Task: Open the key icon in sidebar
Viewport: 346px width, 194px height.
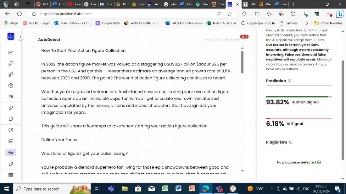Action: [x=11, y=63]
